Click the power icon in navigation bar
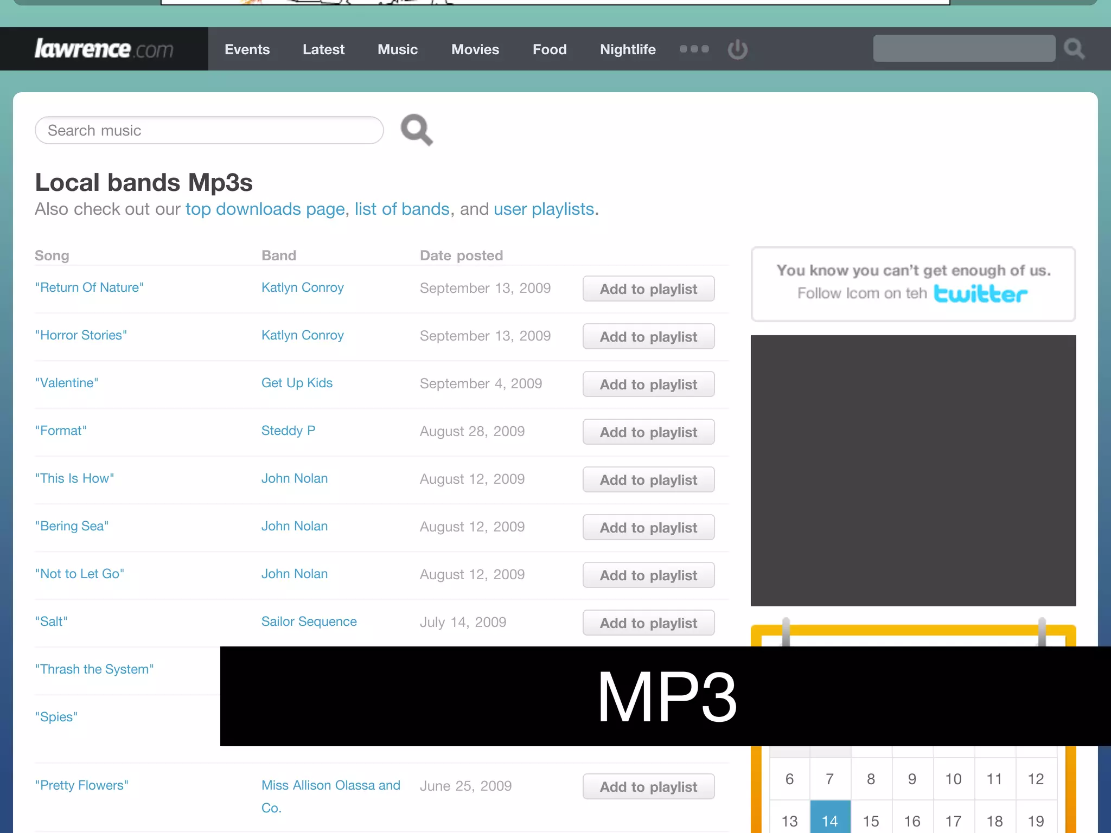 tap(737, 49)
